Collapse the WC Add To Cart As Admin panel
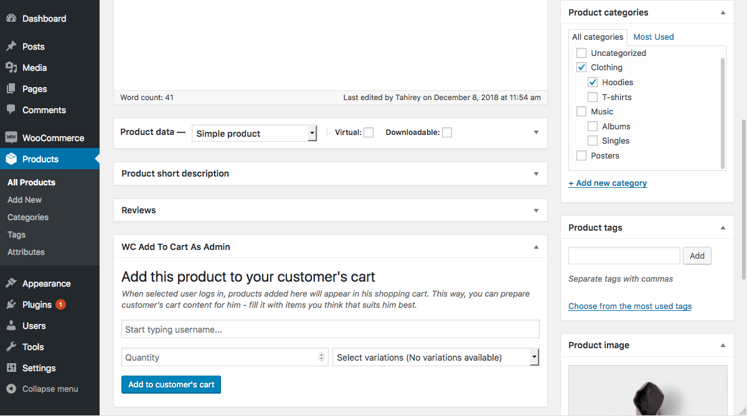This screenshot has width=747, height=416. [537, 247]
